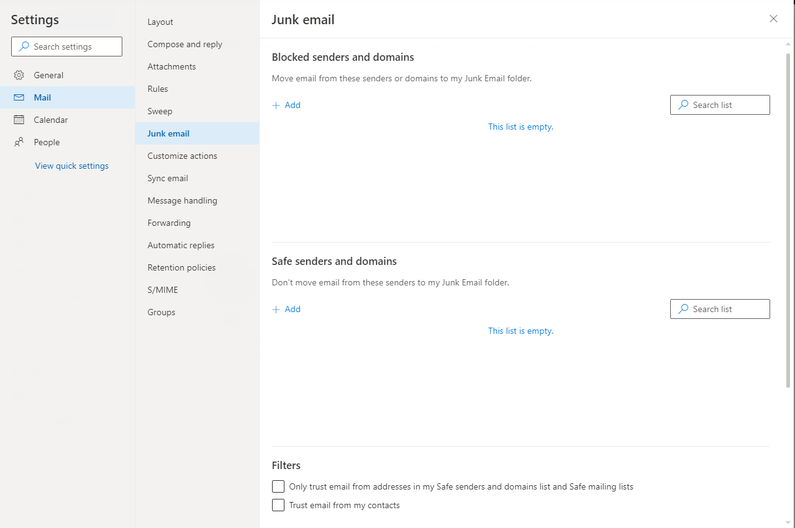Close the Junk email settings panel
795x528 pixels.
773,19
